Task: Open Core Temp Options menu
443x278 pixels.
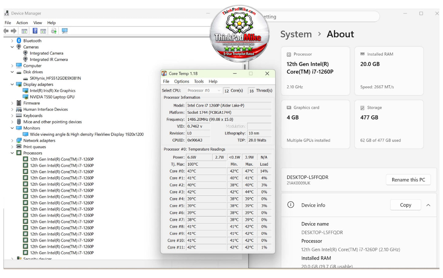Action: click(181, 81)
